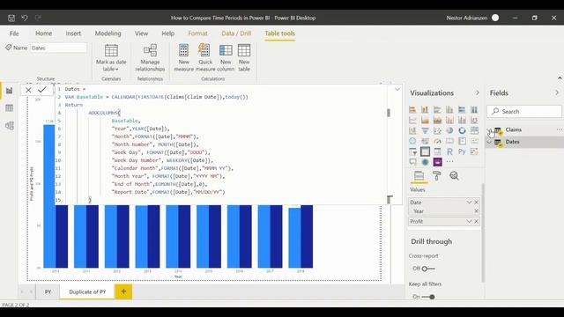
Task: Cancel the formula with the X icon
Action: coord(28,90)
